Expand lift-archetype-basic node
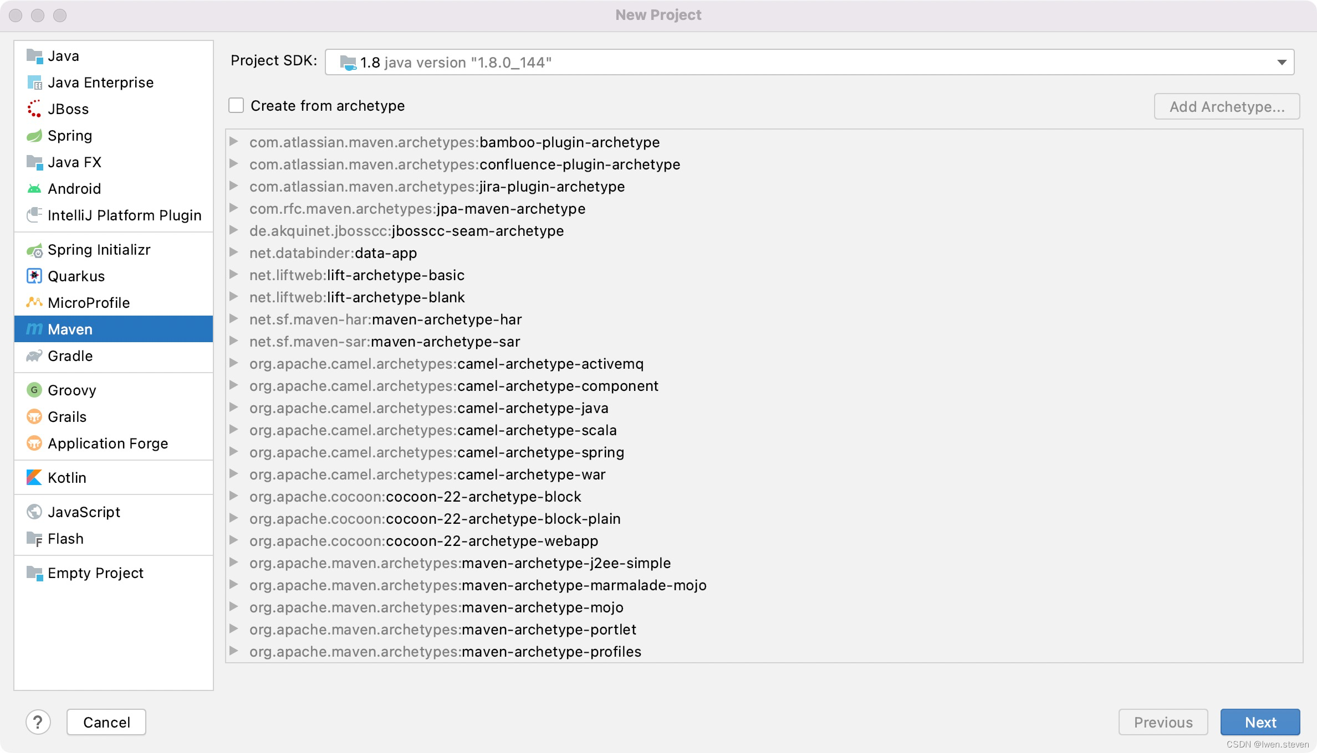This screenshot has height=753, width=1317. (234, 275)
